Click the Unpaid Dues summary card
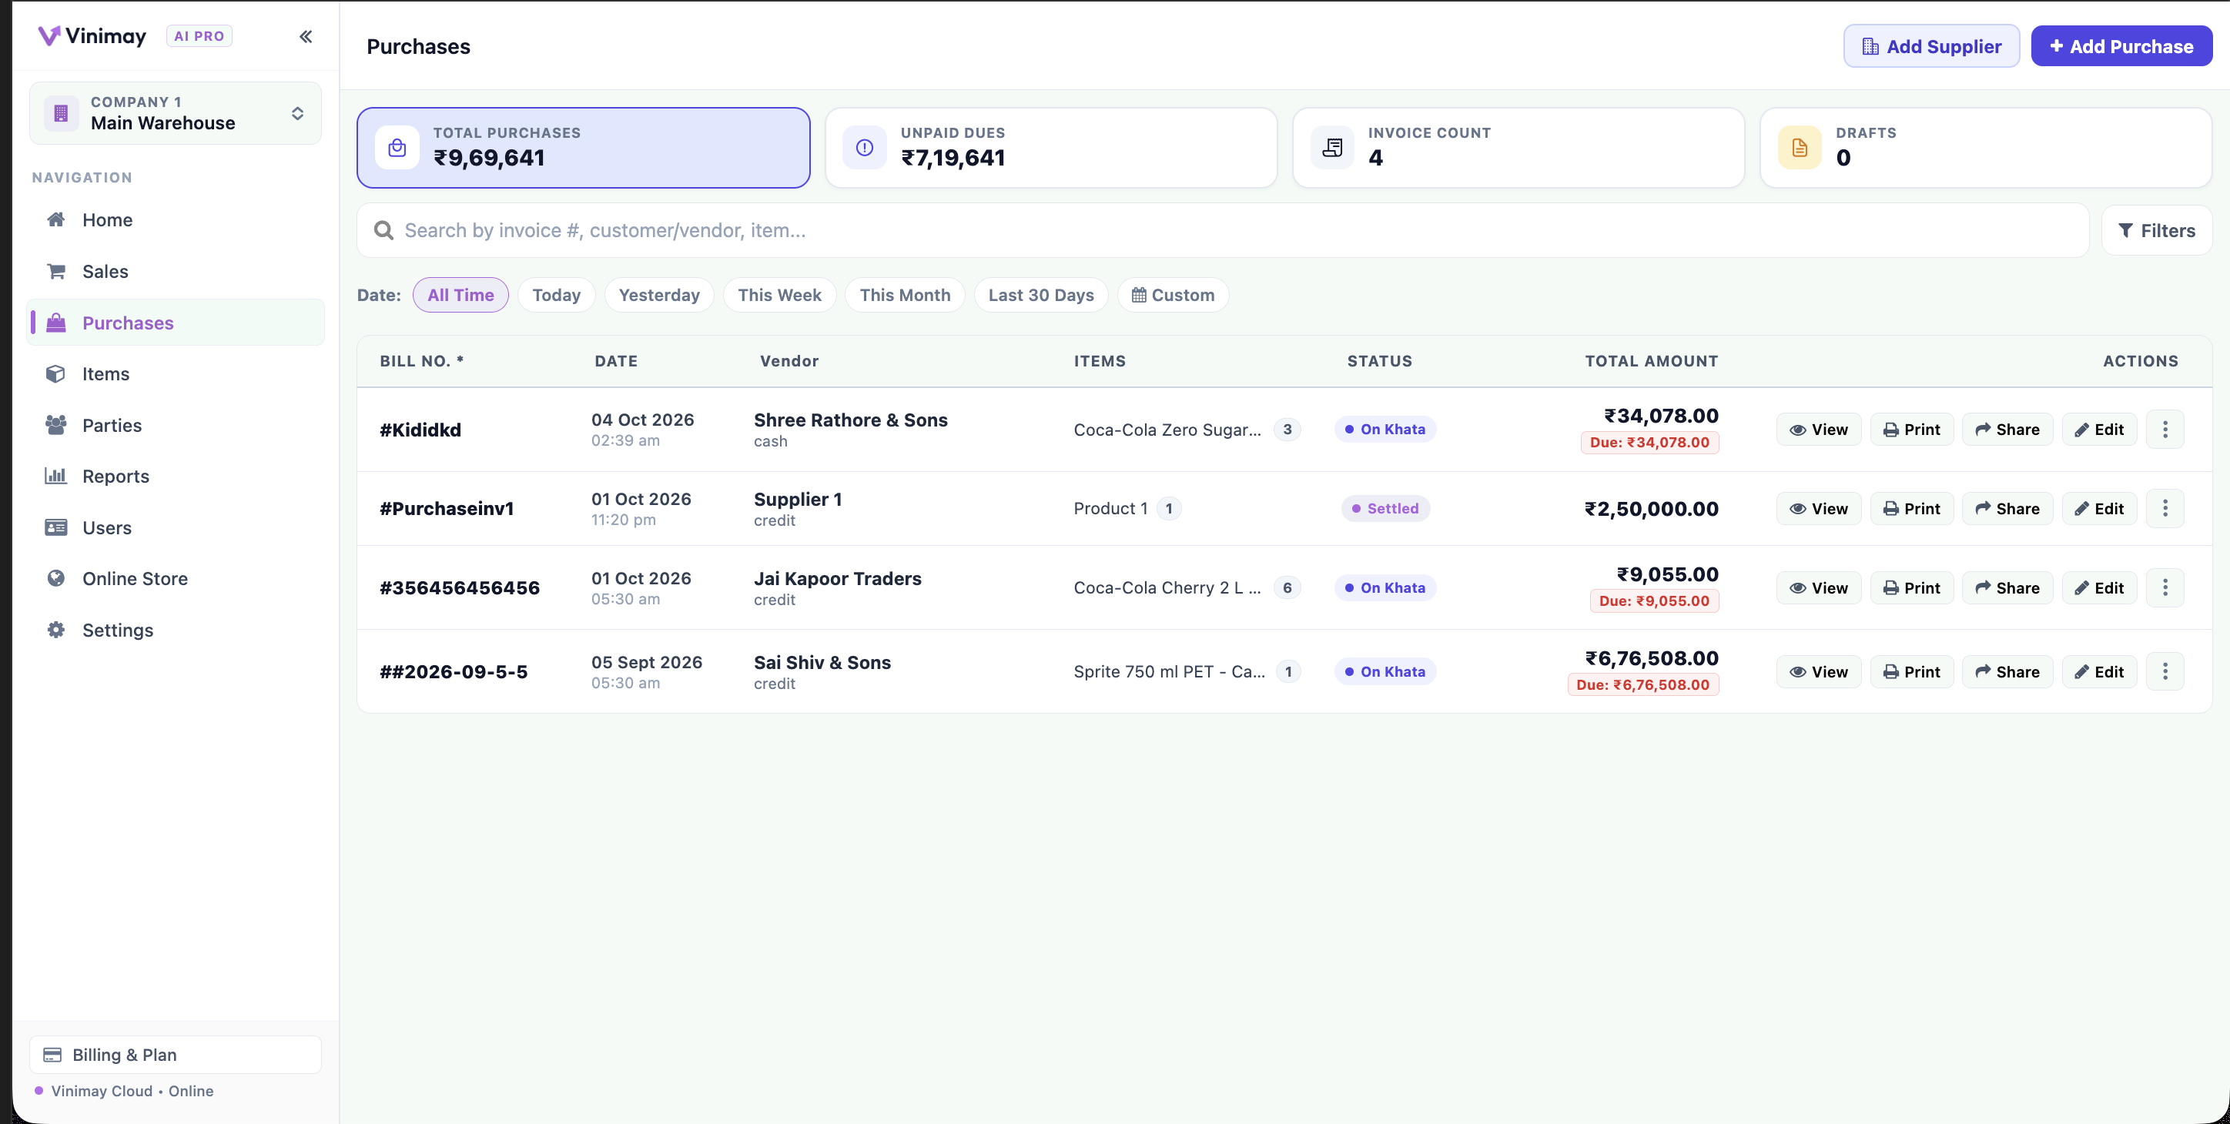This screenshot has height=1124, width=2230. point(1051,148)
